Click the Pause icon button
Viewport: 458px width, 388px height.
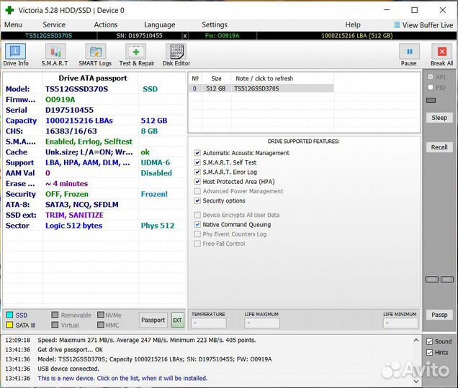(x=409, y=52)
